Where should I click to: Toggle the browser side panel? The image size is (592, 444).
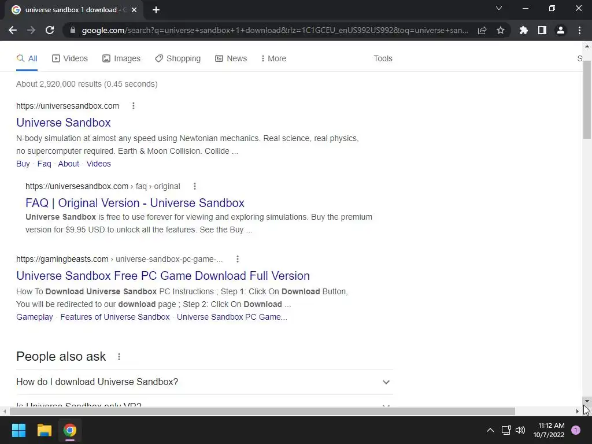[x=542, y=30]
